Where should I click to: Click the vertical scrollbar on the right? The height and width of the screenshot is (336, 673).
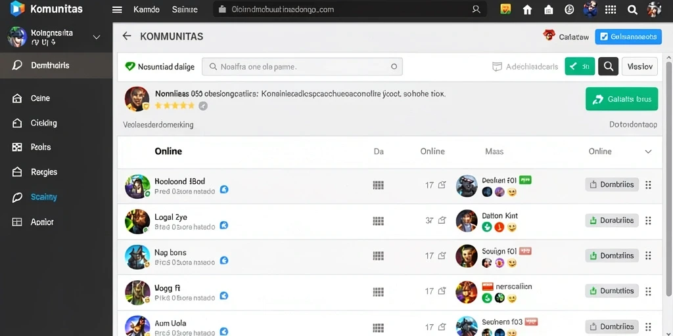tap(668, 178)
